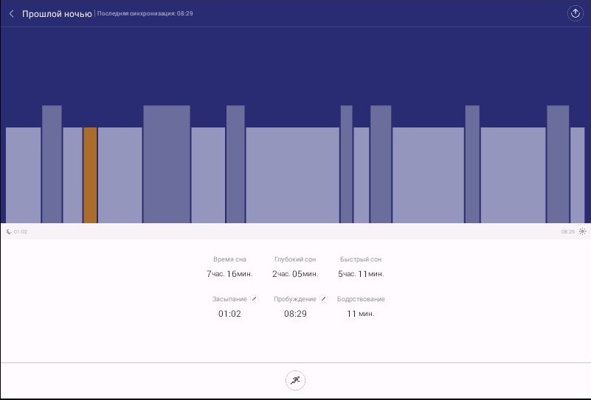Image resolution: width=591 pixels, height=400 pixels.
Task: Tap the 08:29 time under Пробуждение
Action: [x=294, y=314]
